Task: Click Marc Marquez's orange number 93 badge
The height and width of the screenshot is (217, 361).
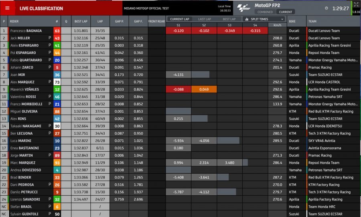Action: click(57, 163)
